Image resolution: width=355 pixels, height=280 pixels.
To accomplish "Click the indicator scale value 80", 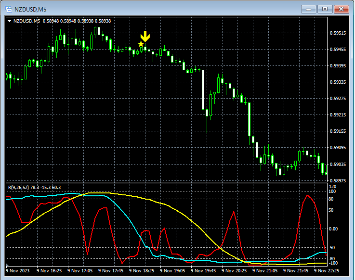I will 331,199.
